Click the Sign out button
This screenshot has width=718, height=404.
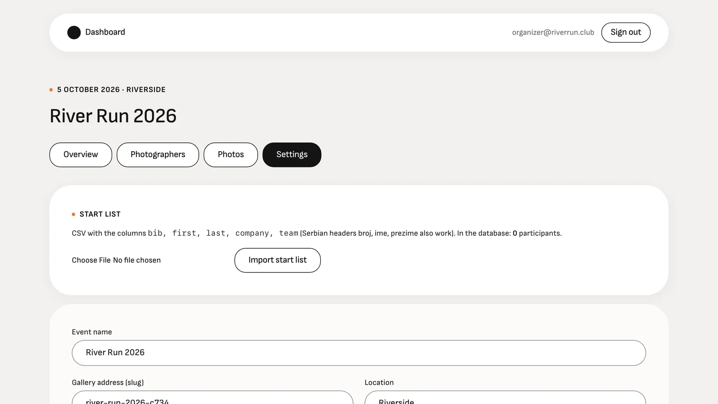coord(626,32)
